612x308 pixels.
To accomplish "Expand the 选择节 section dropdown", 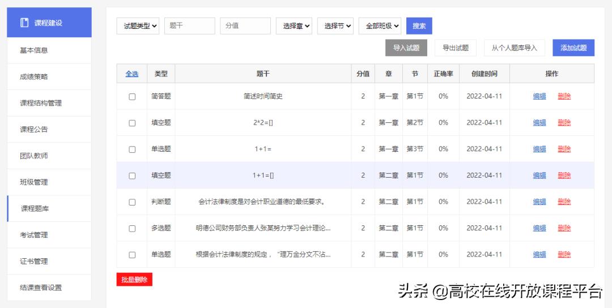I will [x=338, y=26].
